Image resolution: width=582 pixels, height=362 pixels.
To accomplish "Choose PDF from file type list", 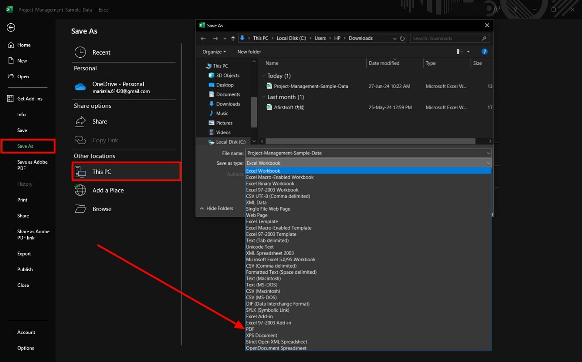I will [x=368, y=329].
